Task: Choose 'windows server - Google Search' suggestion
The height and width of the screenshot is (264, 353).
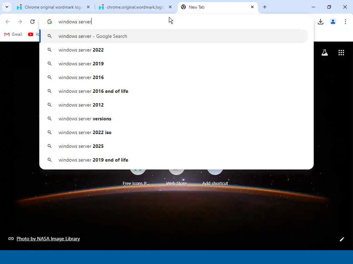Action: pyautogui.click(x=174, y=36)
